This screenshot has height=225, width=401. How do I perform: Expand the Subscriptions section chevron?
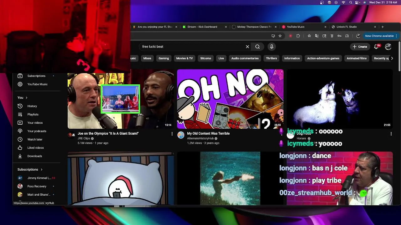click(x=41, y=170)
